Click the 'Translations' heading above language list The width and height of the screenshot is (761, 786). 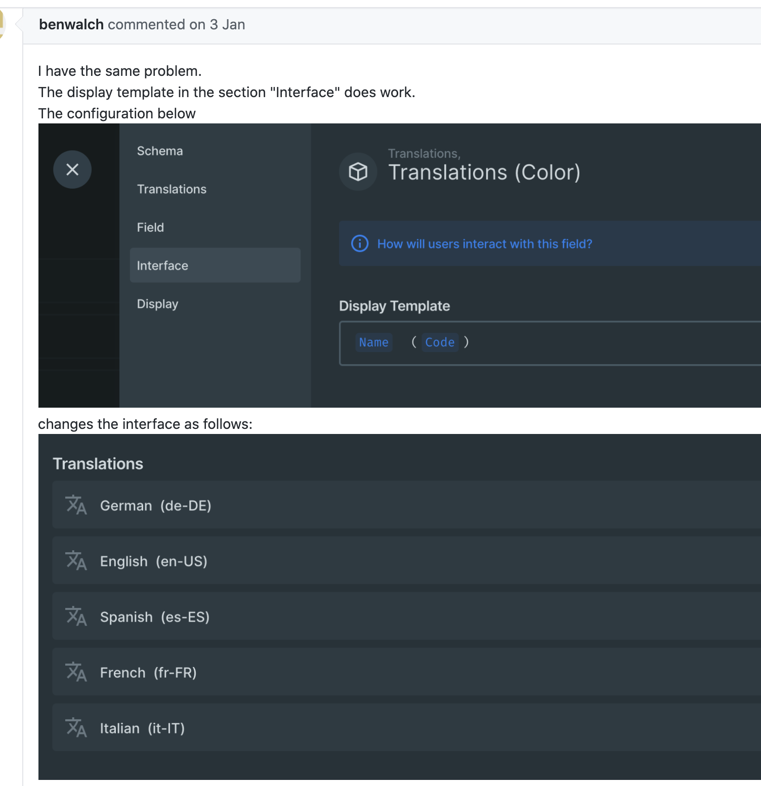coord(98,464)
